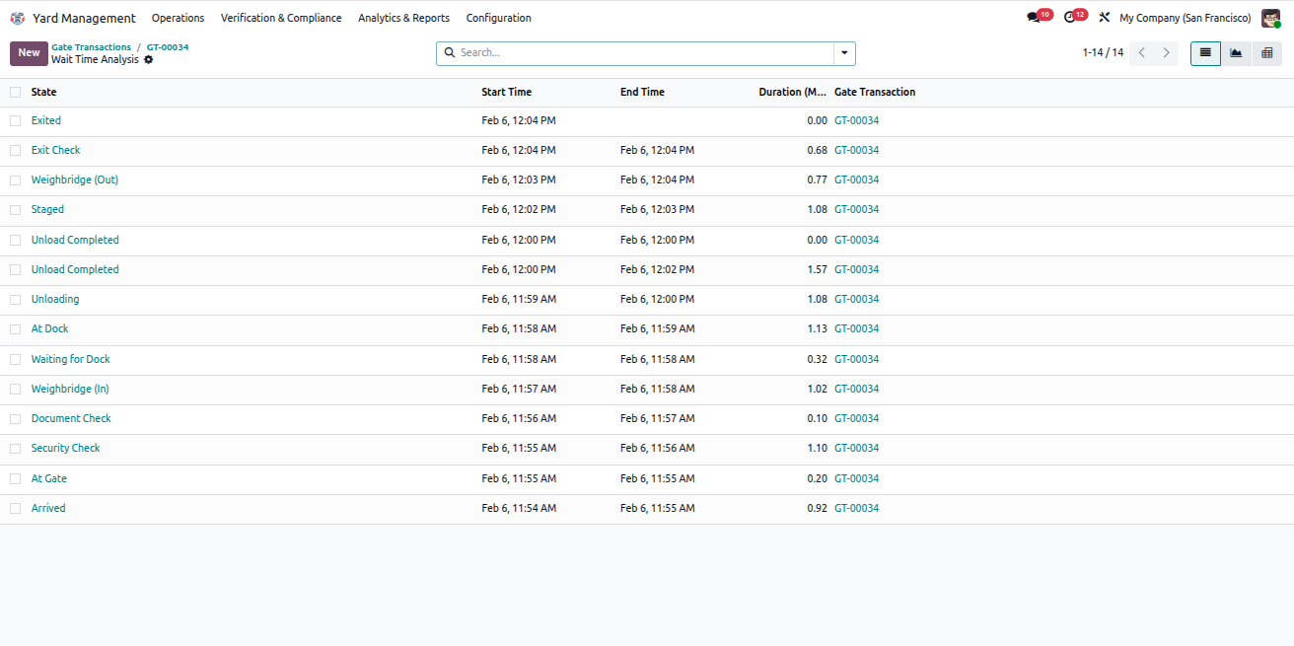
Task: Open the activities clock icon
Action: pos(1069,18)
